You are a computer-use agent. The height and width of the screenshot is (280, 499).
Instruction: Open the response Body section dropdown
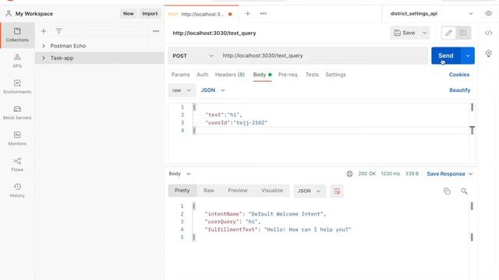coord(179,173)
